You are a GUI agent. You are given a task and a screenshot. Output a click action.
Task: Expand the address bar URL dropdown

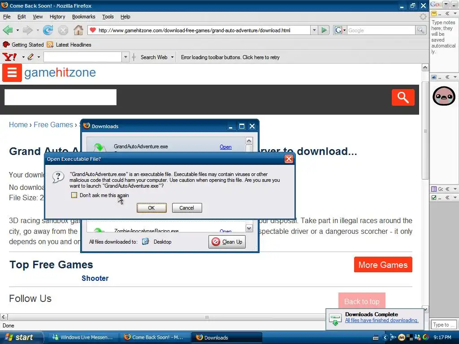(x=314, y=30)
